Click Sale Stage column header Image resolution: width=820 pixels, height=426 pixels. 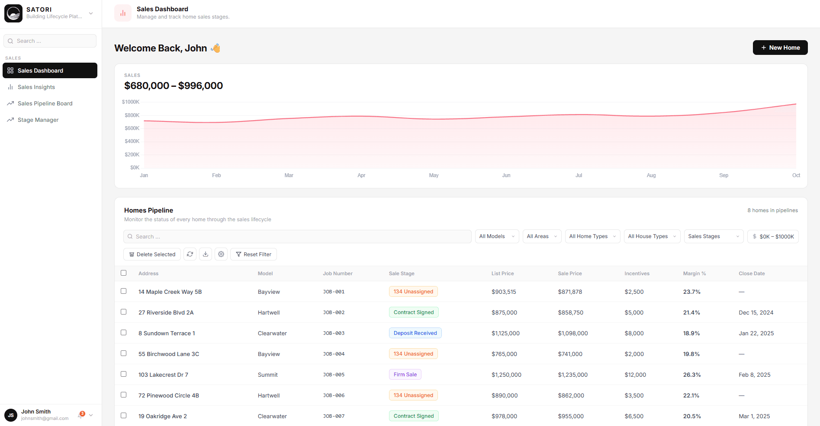coord(402,273)
